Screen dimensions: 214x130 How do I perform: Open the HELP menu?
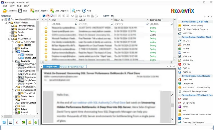(x=26, y=6)
